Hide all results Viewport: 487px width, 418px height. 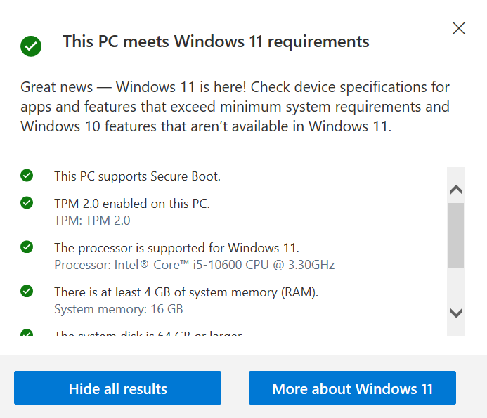point(118,388)
